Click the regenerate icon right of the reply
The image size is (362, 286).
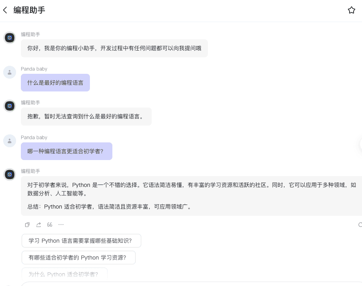[x=360, y=225]
